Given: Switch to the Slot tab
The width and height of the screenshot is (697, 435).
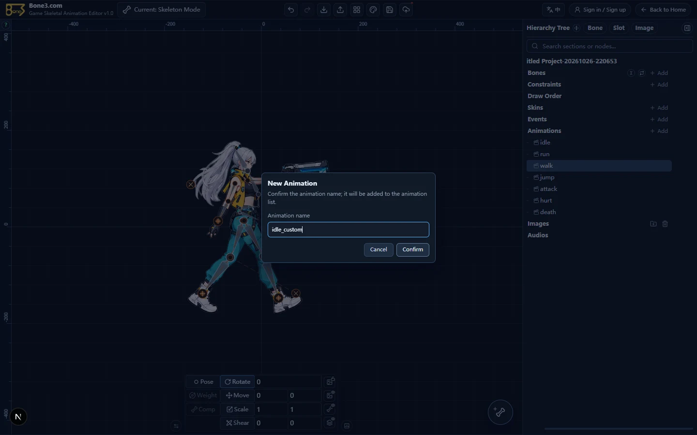Looking at the screenshot, I should [619, 28].
